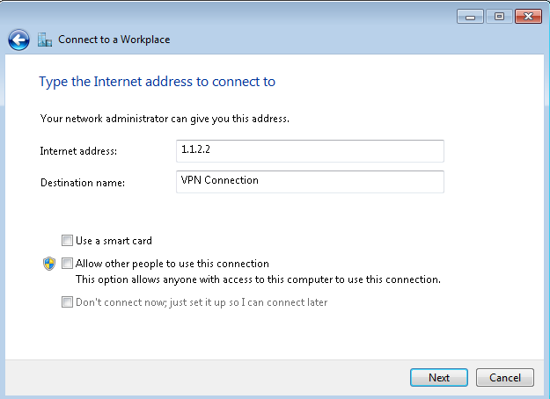Click the network administrator hint text

[x=165, y=119]
